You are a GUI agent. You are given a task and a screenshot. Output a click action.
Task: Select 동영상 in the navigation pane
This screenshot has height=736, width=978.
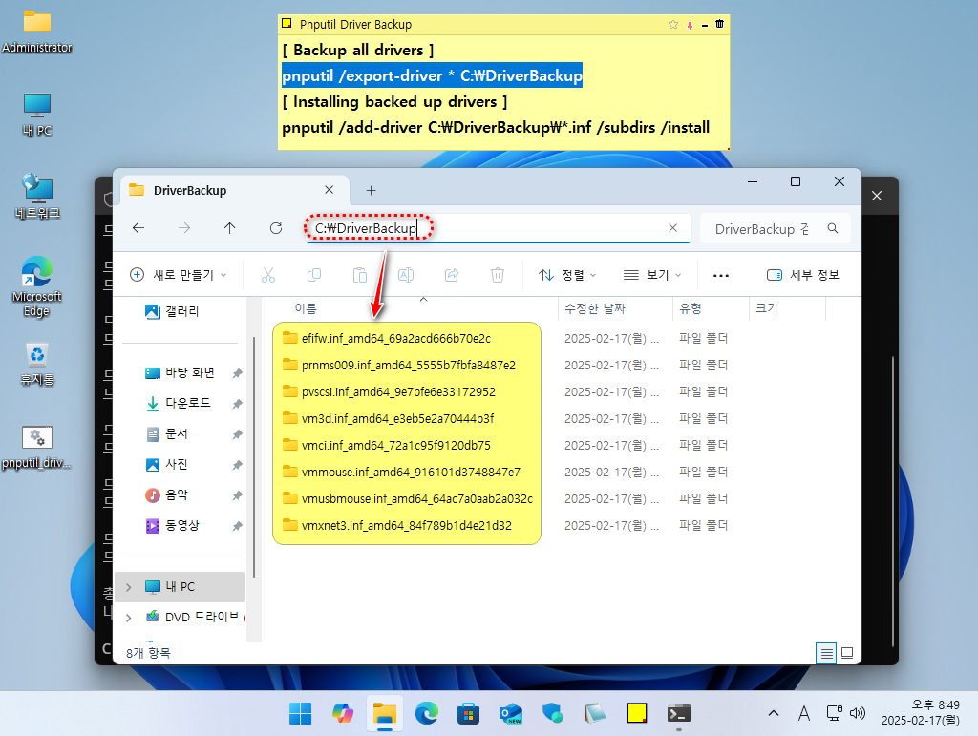point(172,525)
